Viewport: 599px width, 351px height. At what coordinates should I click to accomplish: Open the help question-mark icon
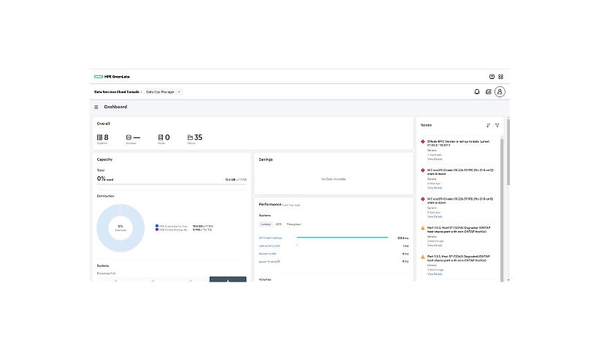492,77
